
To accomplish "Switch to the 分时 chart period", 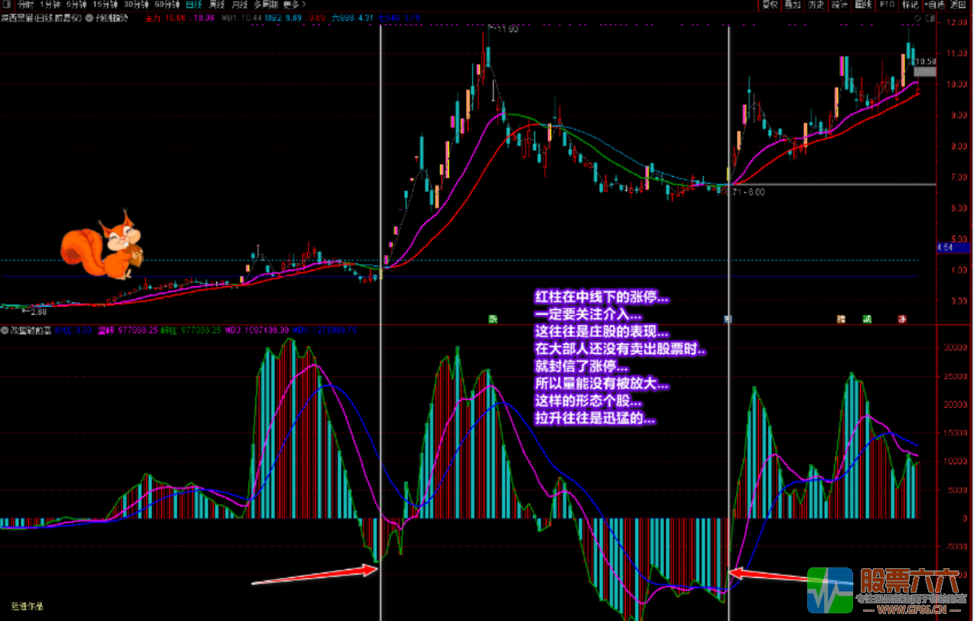I will tap(26, 4).
